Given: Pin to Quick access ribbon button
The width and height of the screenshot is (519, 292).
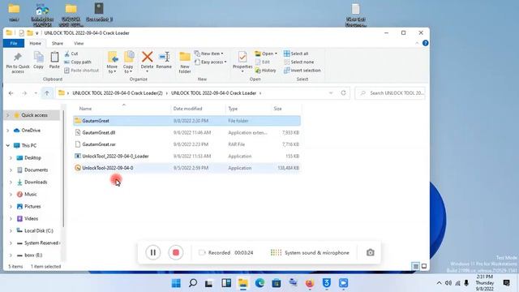Looking at the screenshot, I should (18, 62).
